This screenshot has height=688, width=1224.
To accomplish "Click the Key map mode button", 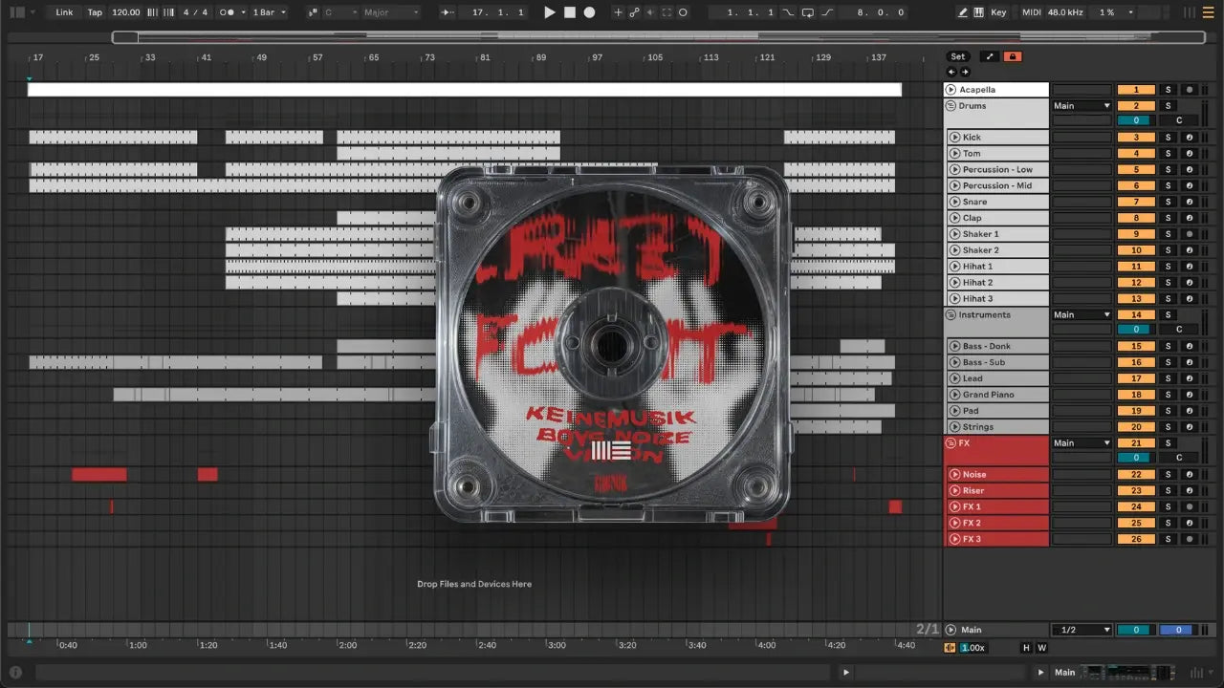I will coord(998,12).
